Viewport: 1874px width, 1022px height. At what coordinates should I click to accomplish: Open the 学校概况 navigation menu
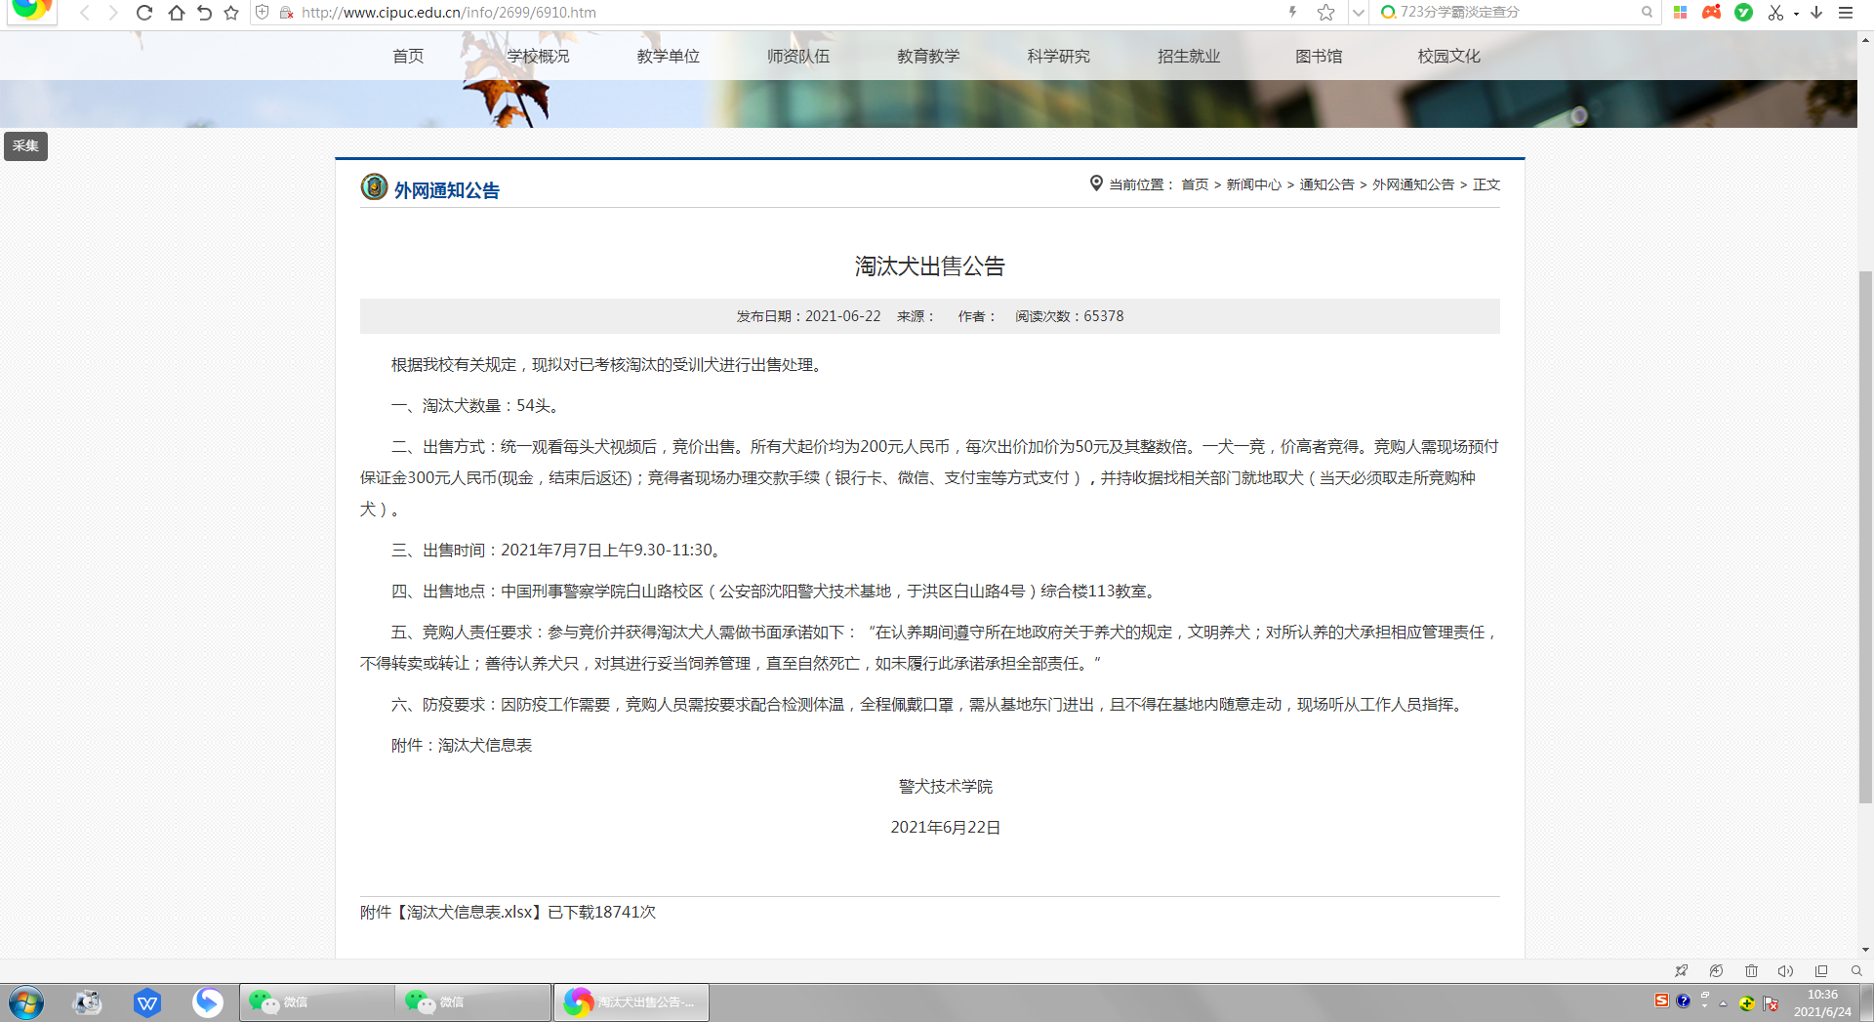538,57
